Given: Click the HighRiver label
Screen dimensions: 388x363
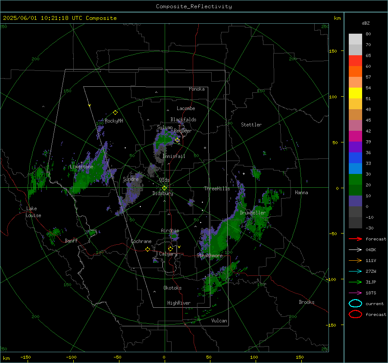Looking at the screenshot, I should (179, 303).
